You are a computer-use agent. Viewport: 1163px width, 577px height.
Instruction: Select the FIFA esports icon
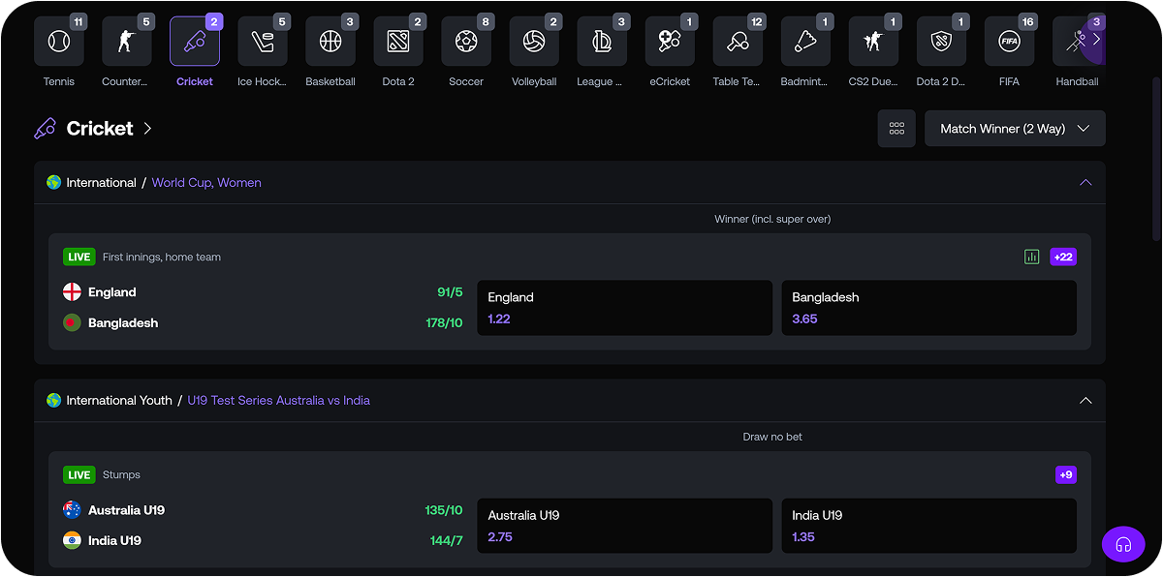click(x=1009, y=42)
